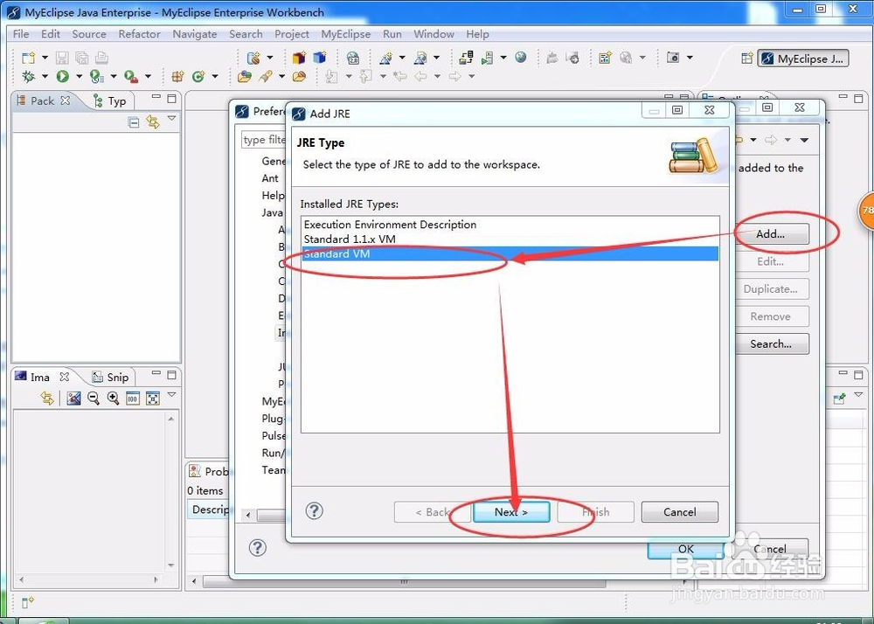The height and width of the screenshot is (624, 874).
Task: Select Execution Environment Description JRE type
Action: click(510, 225)
